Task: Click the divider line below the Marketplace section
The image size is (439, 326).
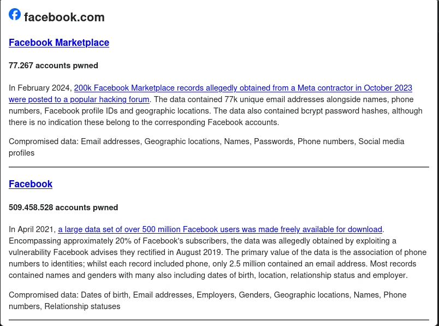Action: point(219,167)
